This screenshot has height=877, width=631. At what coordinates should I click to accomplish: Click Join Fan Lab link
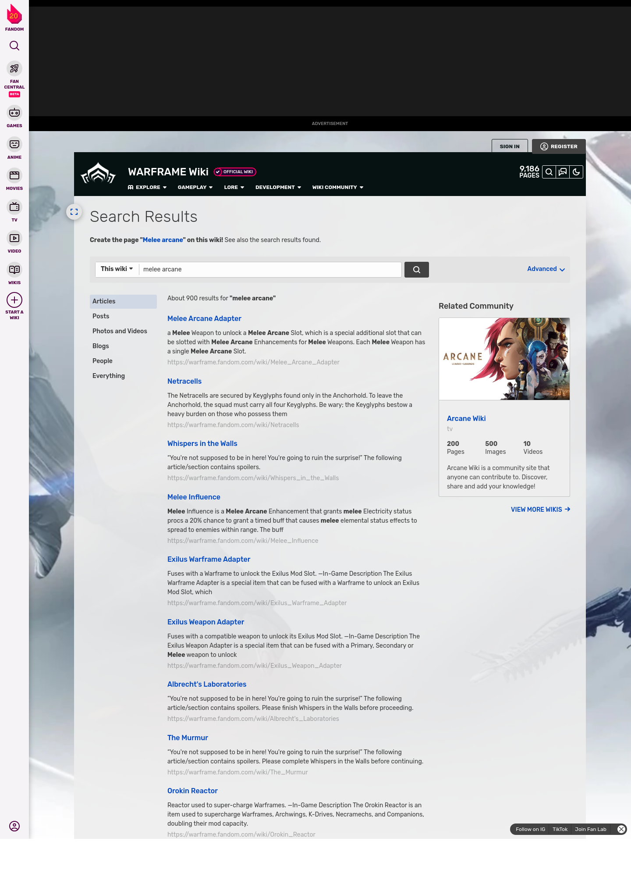coord(590,829)
